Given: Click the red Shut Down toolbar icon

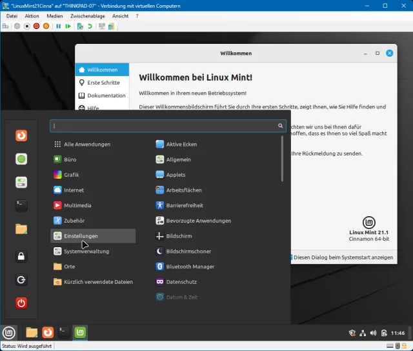Looking at the screenshot, I should pyautogui.click(x=36, y=26).
